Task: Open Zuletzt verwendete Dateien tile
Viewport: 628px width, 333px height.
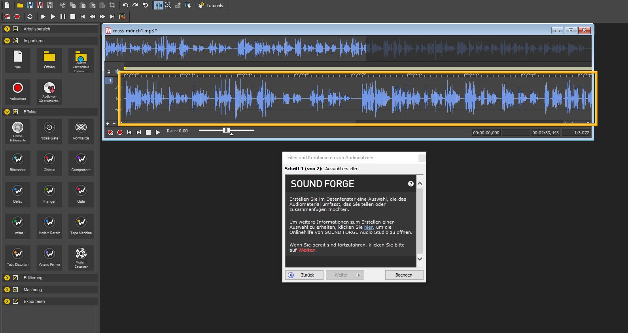Action: tap(81, 60)
